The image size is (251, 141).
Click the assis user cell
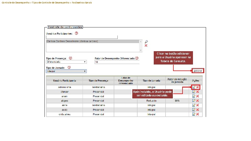click(65, 110)
